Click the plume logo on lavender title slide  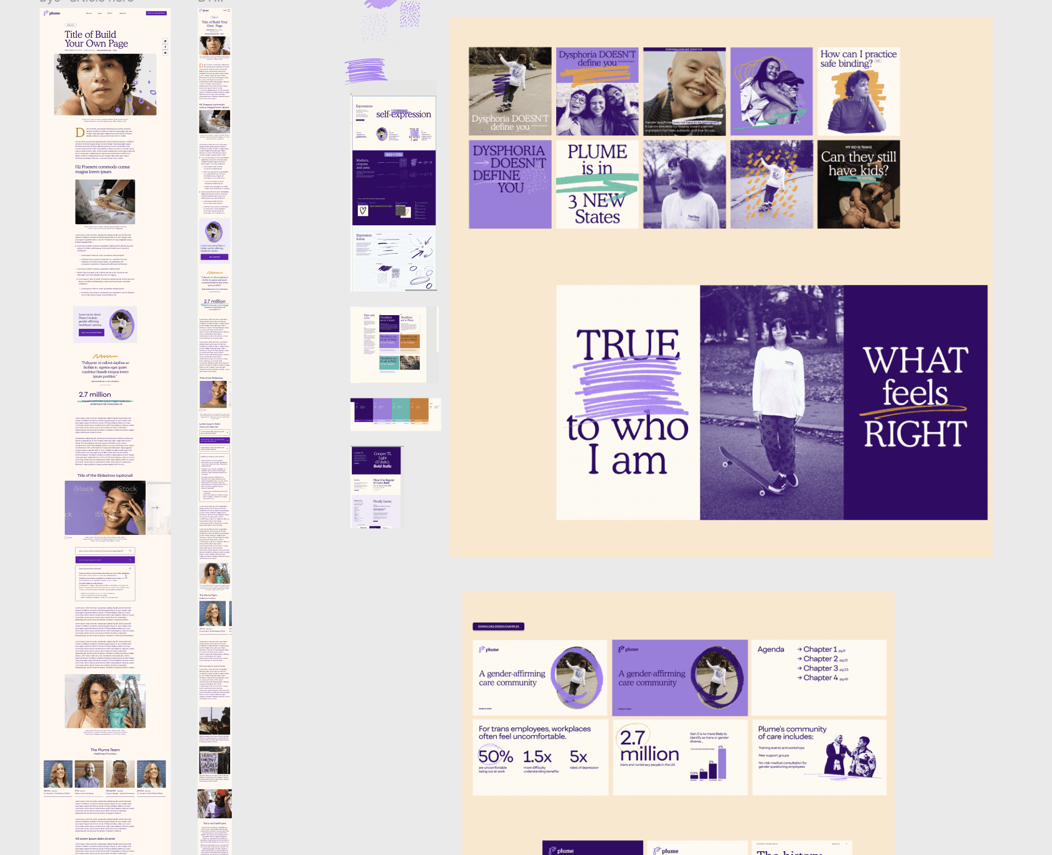[628, 649]
